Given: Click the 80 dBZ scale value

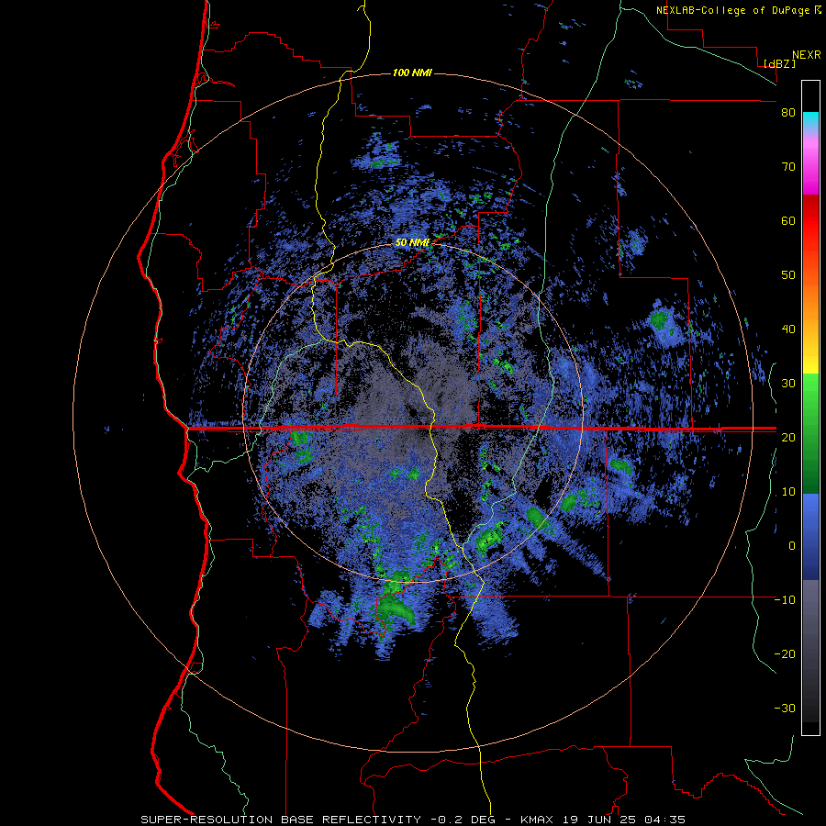Looking at the screenshot, I should [788, 113].
